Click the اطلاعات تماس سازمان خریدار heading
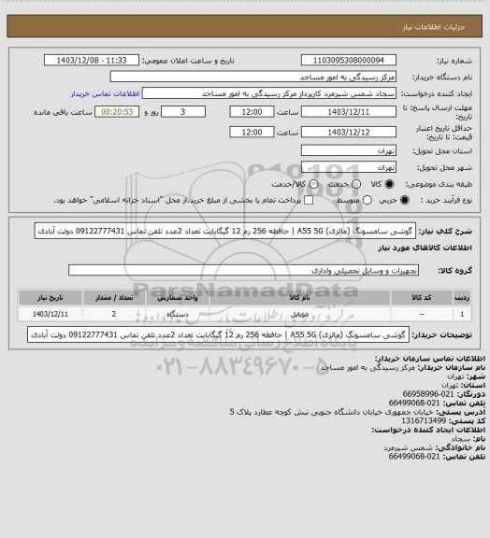The image size is (490, 538). tap(430, 359)
